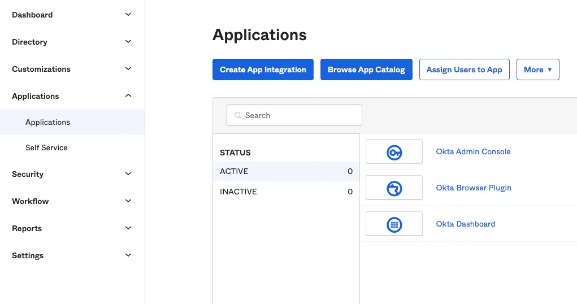Expand the Settings sidebar section
The image size is (577, 304).
tap(128, 255)
